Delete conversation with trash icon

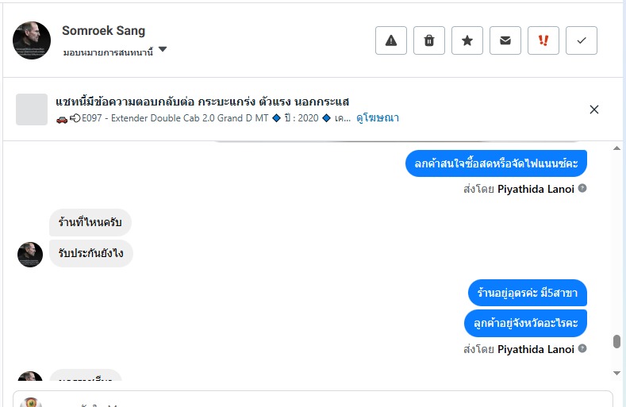(x=429, y=40)
